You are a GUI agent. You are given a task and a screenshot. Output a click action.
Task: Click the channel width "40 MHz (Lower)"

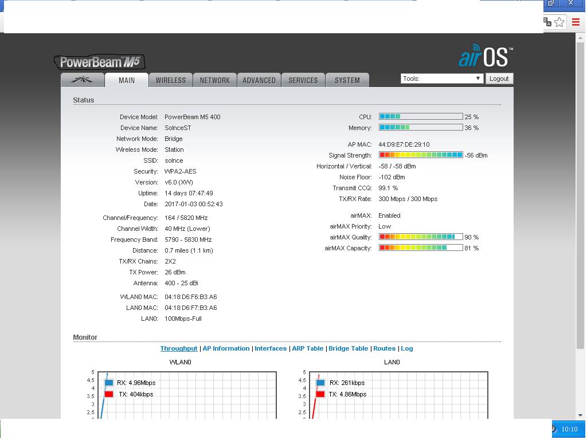pyautogui.click(x=187, y=229)
